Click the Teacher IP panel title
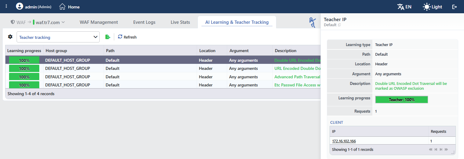Image resolution: width=464 pixels, height=159 pixels. 335,19
